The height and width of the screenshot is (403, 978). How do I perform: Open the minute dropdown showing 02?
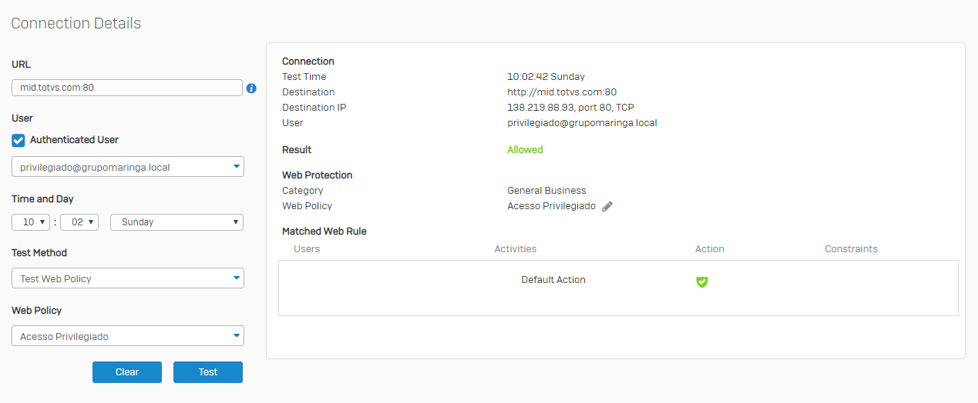click(x=79, y=222)
